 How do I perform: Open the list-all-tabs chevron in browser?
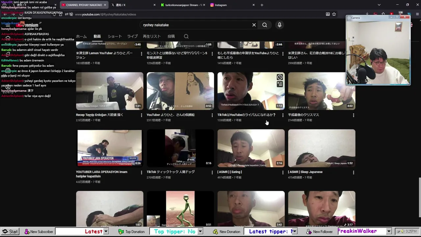(379, 5)
